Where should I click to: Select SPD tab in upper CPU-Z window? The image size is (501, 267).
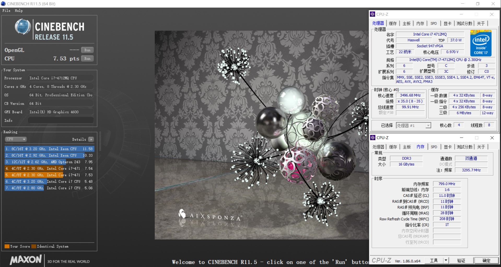click(x=434, y=23)
